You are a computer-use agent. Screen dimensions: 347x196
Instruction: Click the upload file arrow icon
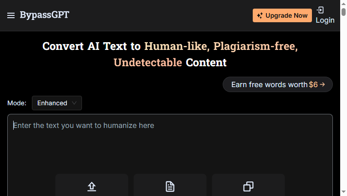click(92, 186)
